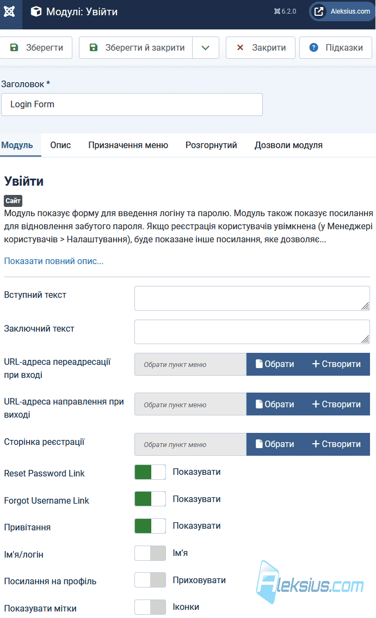Screen dimensions: 376x618
Task: Click the Joomla 6.2.0 version indicator
Action: [x=285, y=11]
